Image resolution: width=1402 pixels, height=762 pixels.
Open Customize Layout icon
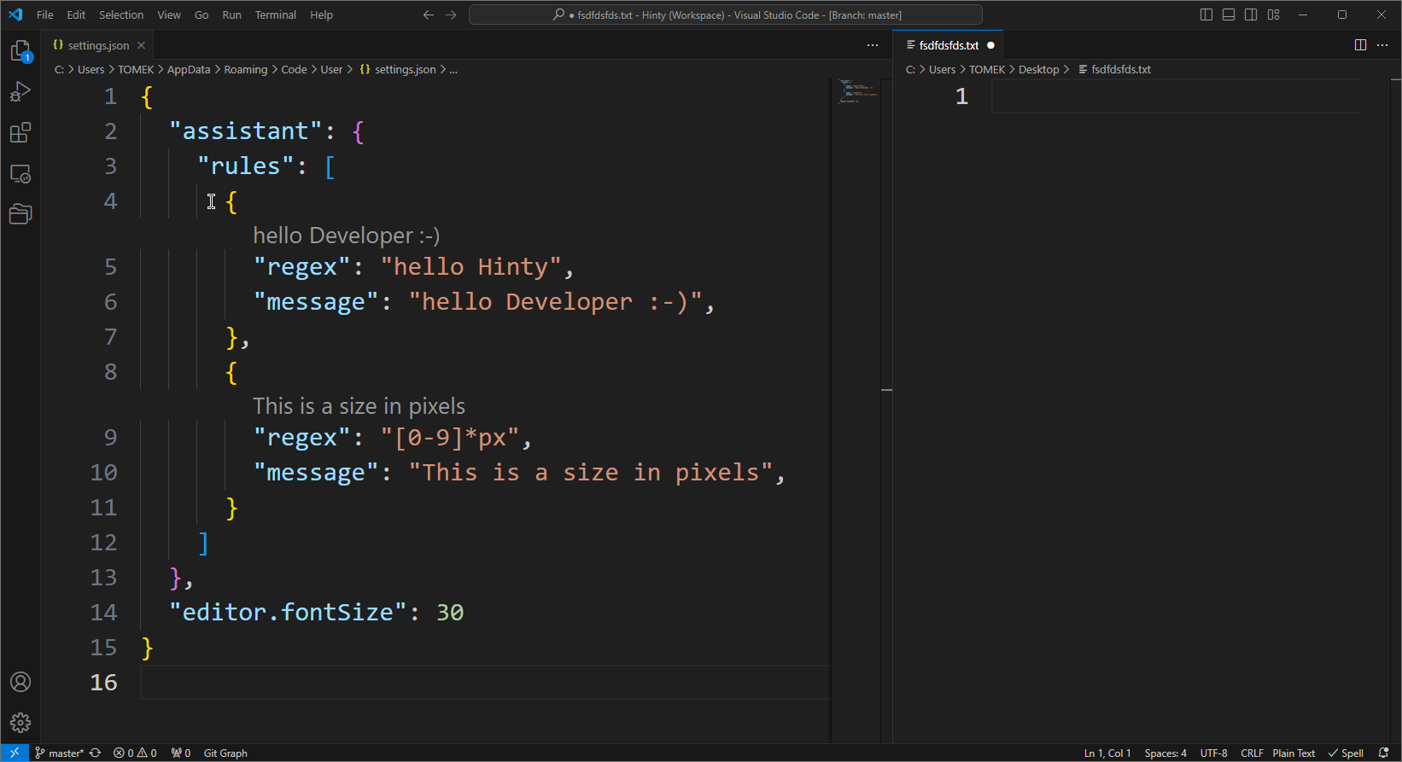pos(1274,15)
